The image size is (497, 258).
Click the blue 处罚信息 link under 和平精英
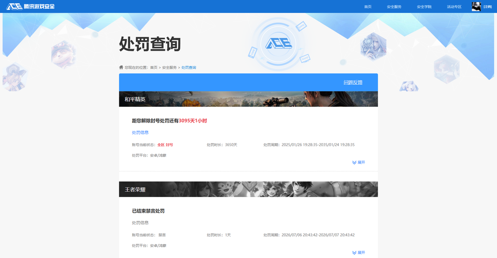click(x=140, y=132)
